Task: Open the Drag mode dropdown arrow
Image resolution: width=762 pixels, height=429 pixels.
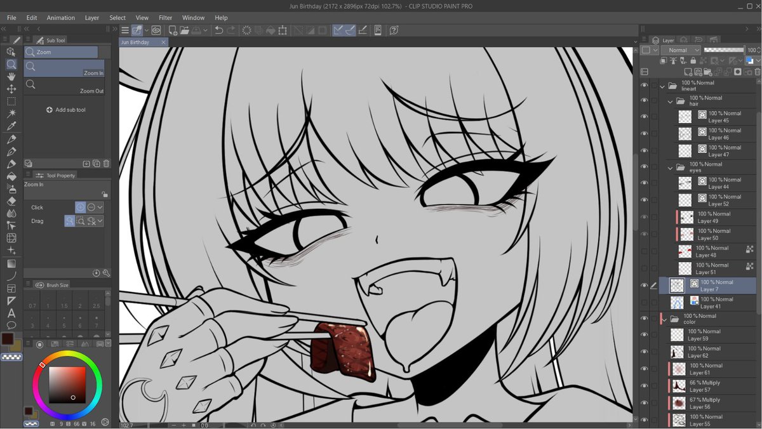Action: pyautogui.click(x=100, y=221)
